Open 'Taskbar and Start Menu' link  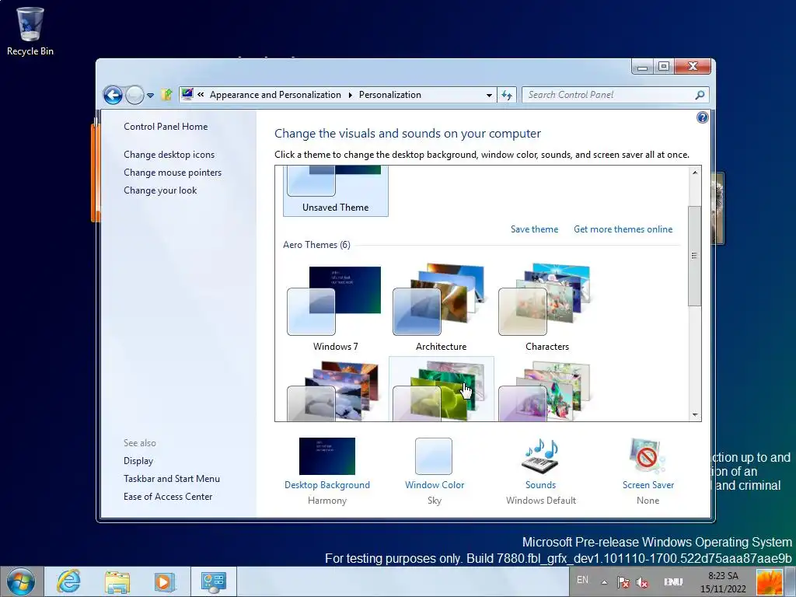click(x=172, y=479)
